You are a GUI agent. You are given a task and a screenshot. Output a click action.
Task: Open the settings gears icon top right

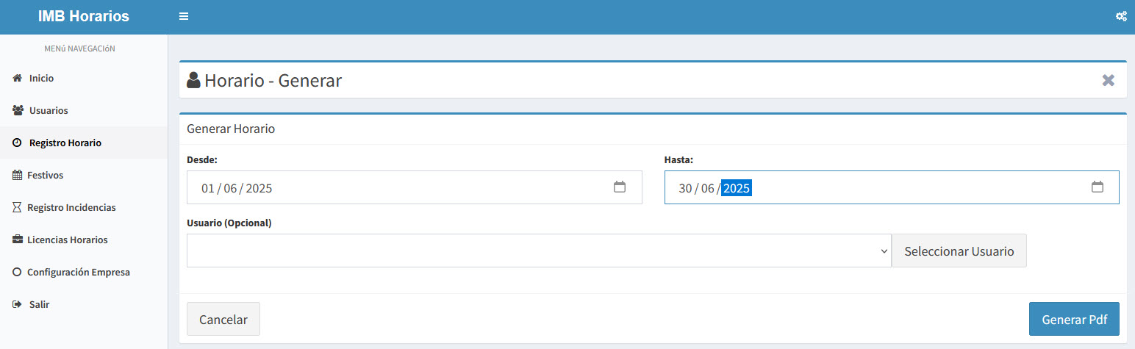click(1121, 16)
